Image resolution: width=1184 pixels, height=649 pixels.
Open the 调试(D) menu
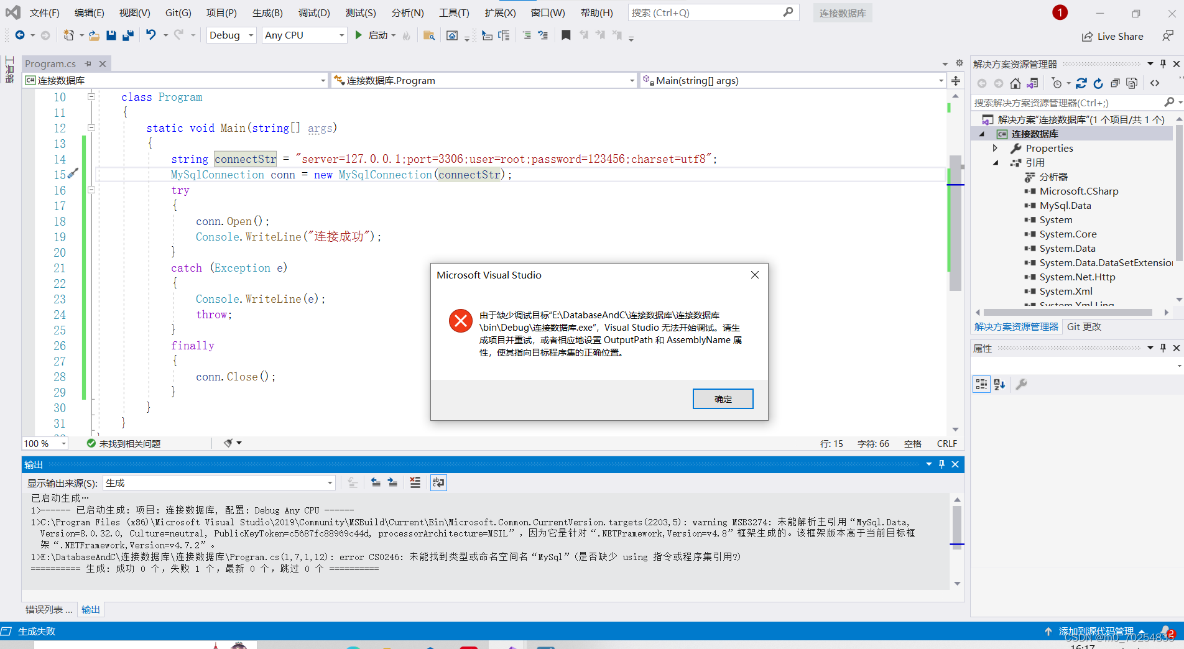click(314, 12)
